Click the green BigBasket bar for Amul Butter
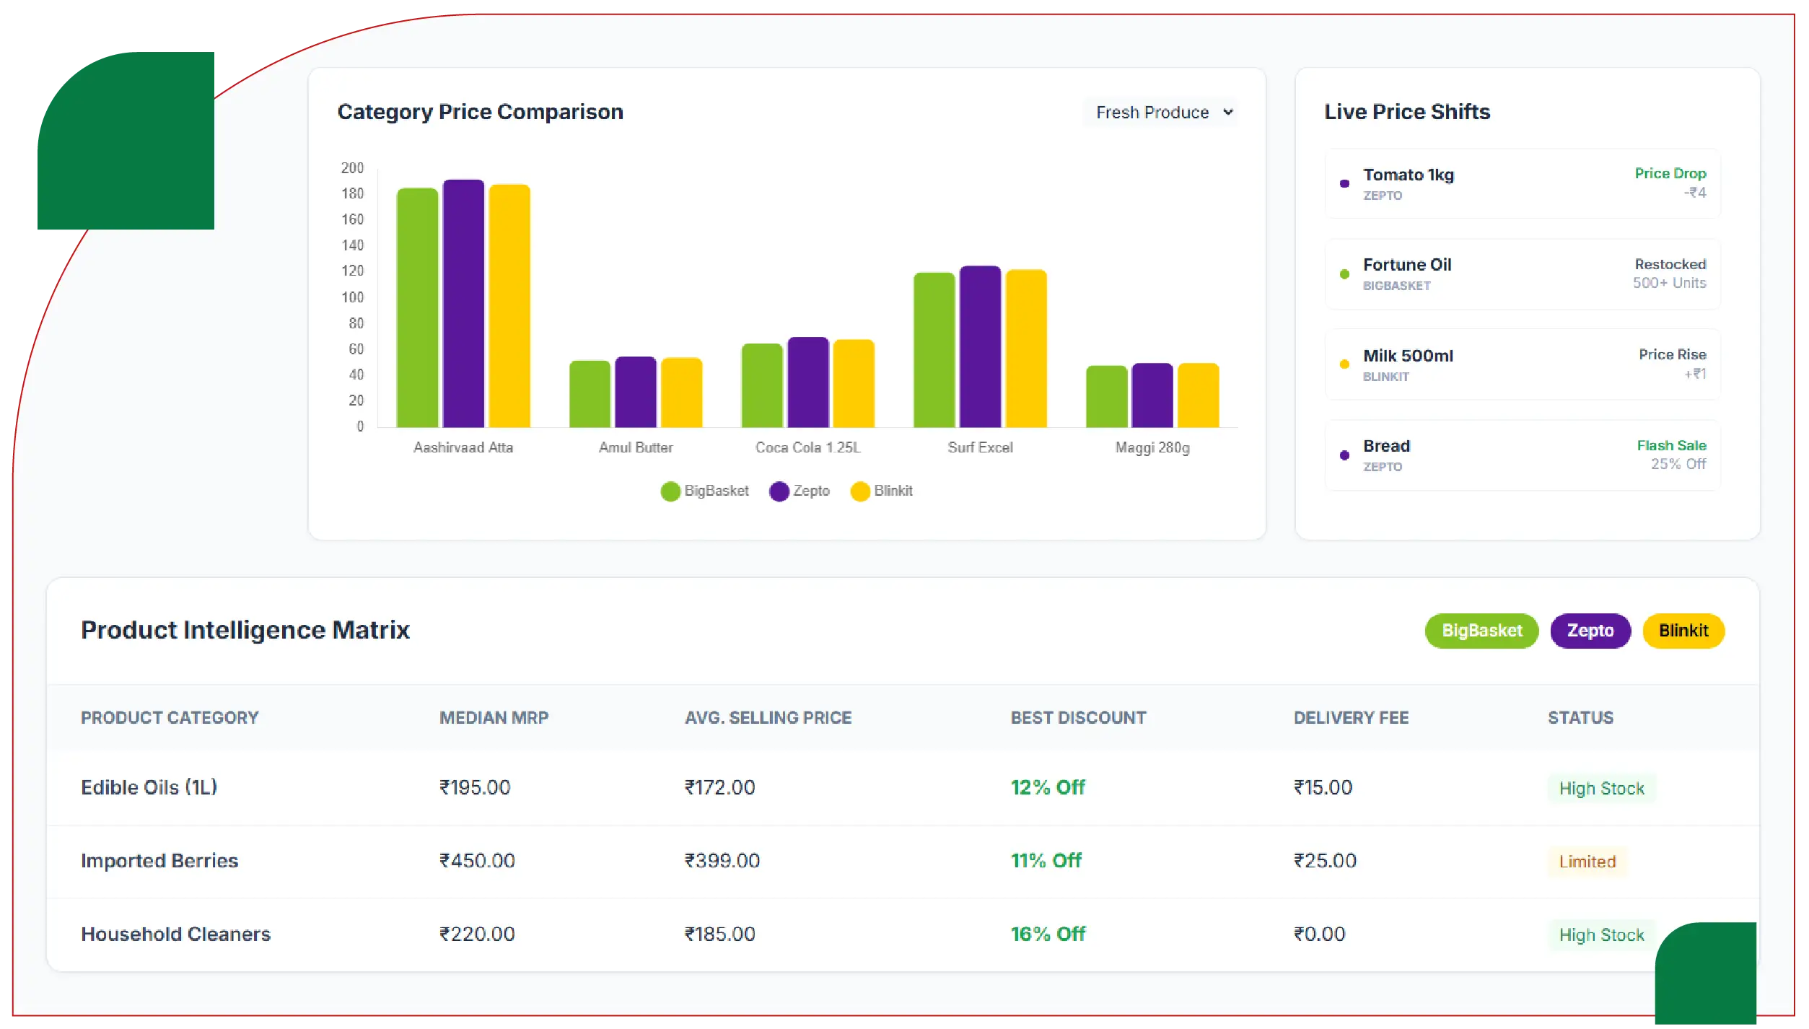1809x1029 pixels. 590,394
